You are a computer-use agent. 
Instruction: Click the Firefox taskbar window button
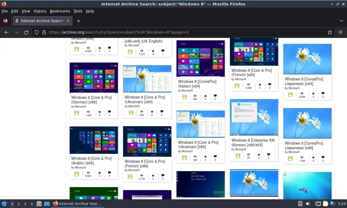(x=78, y=204)
